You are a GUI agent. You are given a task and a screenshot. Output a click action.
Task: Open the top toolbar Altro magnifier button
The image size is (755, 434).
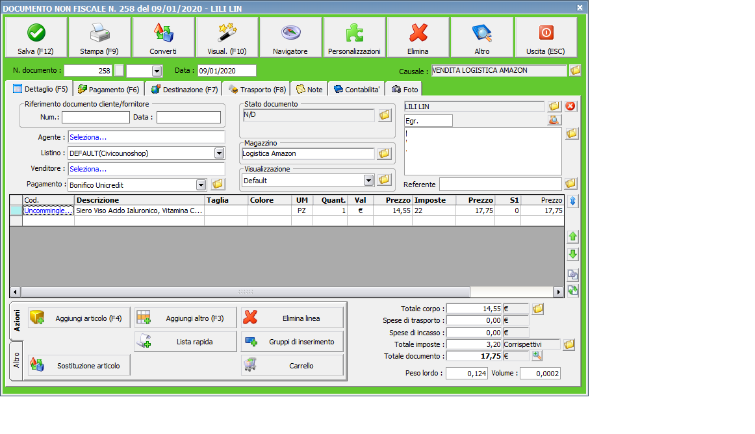482,38
